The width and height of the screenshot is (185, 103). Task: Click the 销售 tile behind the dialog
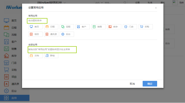click(x=169, y=29)
